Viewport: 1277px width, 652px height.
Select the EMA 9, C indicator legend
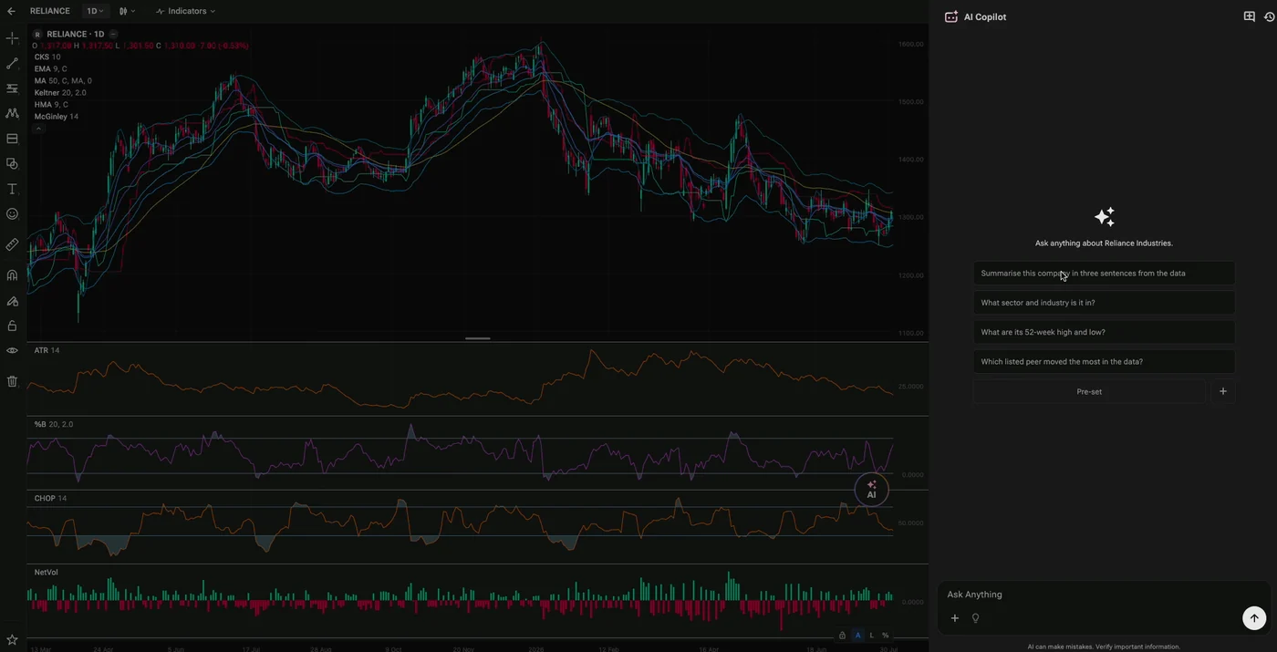(x=51, y=68)
